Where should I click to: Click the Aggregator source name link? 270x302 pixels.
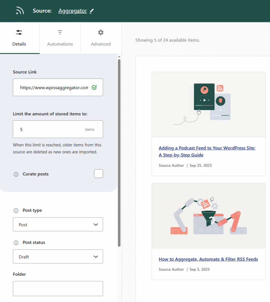click(73, 11)
